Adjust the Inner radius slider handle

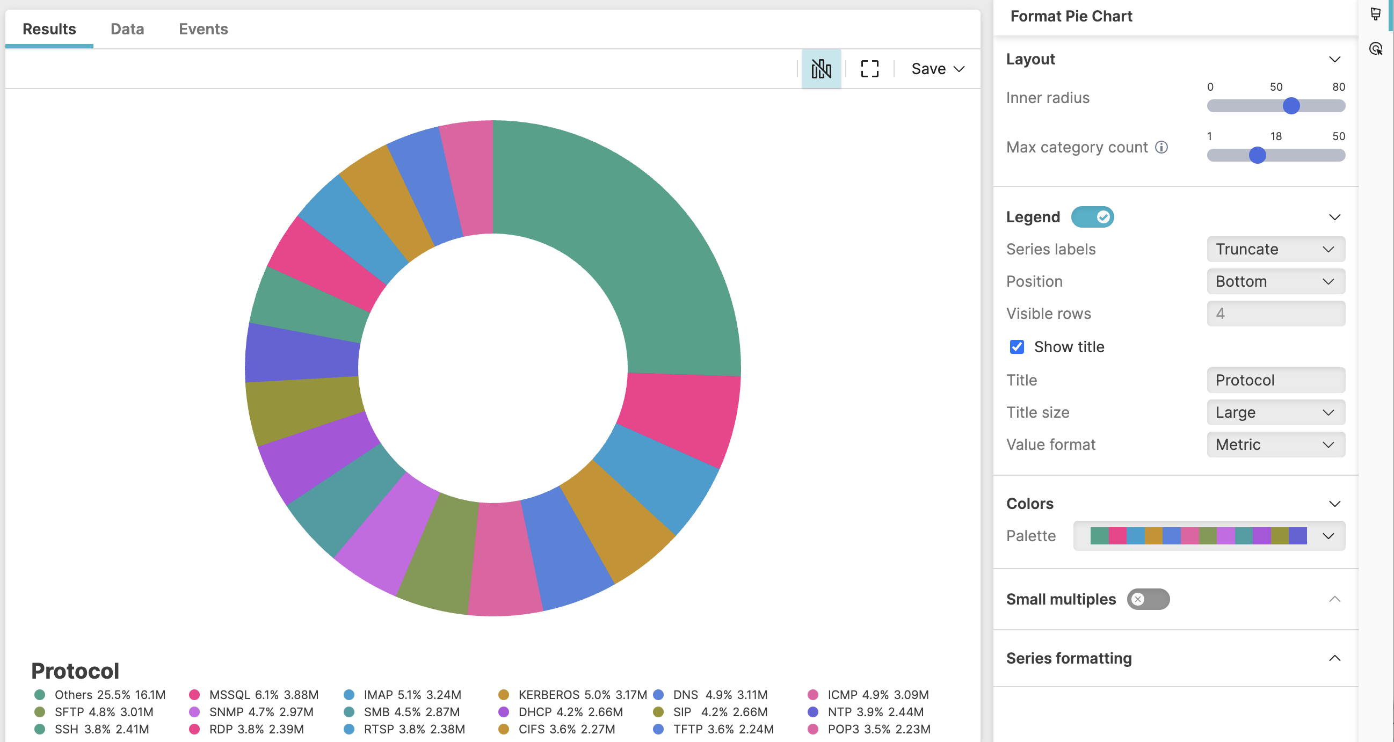tap(1293, 106)
